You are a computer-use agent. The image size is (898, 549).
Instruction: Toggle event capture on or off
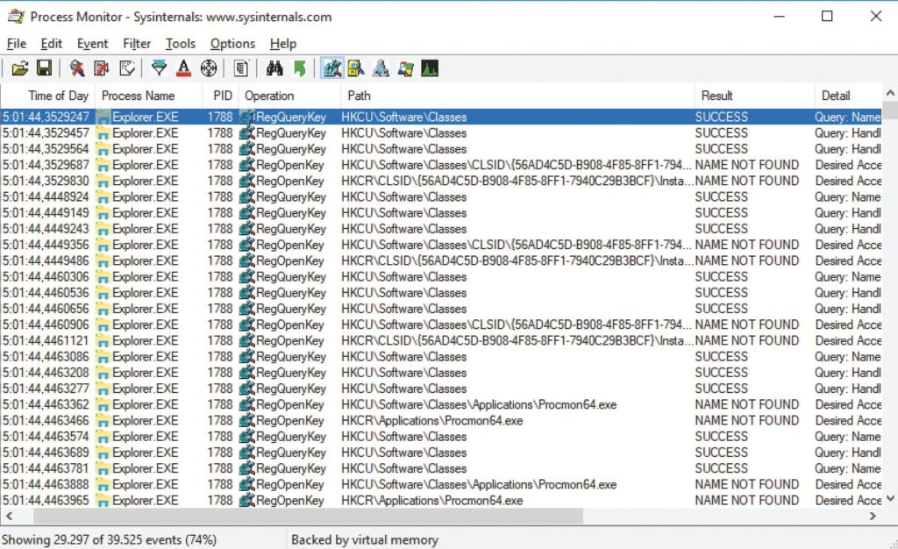pos(76,68)
